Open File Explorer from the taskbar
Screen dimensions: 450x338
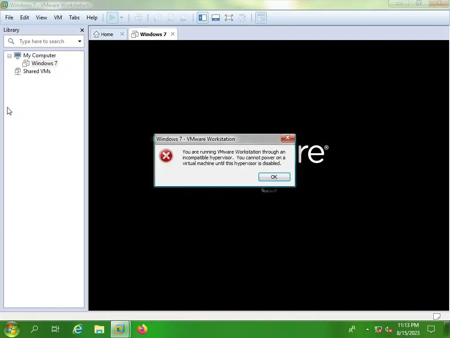[x=99, y=329]
